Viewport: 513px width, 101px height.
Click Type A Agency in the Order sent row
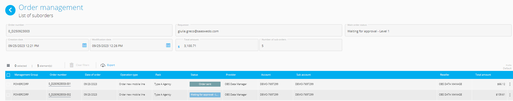(x=163, y=84)
